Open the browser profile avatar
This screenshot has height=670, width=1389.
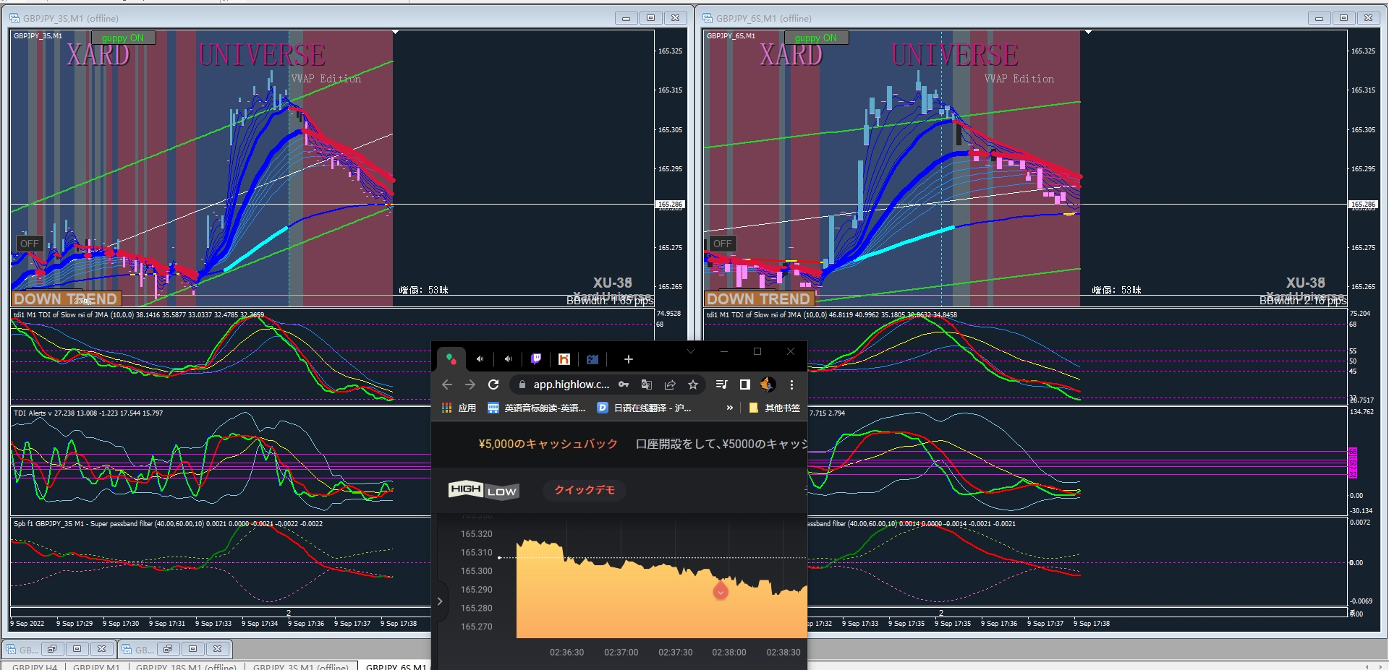(768, 385)
